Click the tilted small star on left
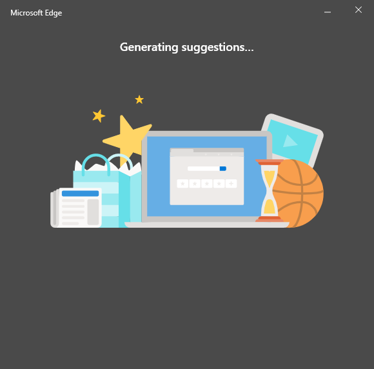Image resolution: width=374 pixels, height=369 pixels. (x=99, y=116)
